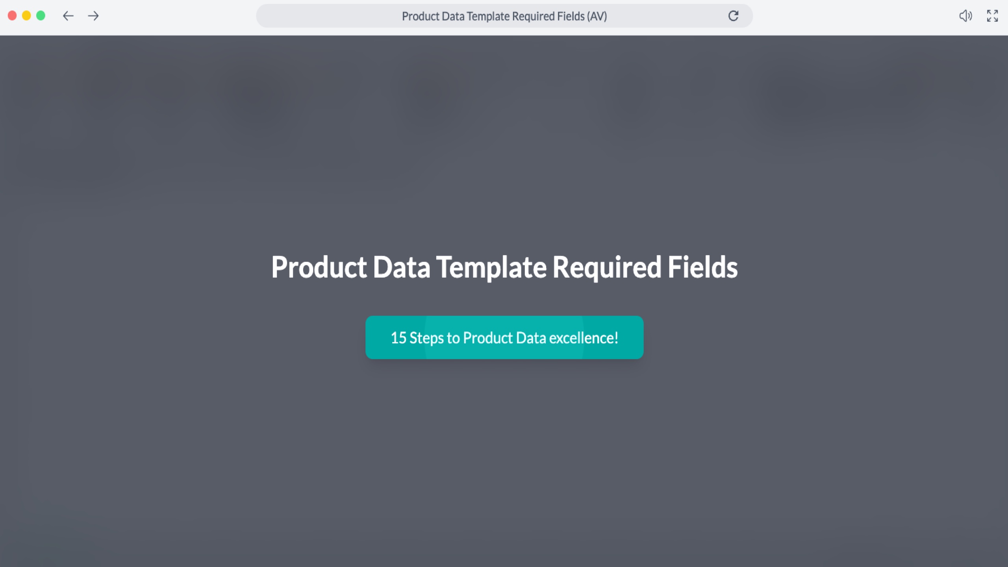Refresh the slide deck with the reload icon

click(733, 16)
